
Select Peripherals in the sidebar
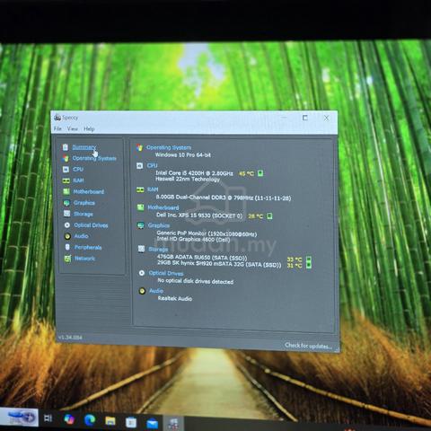pos(88,247)
